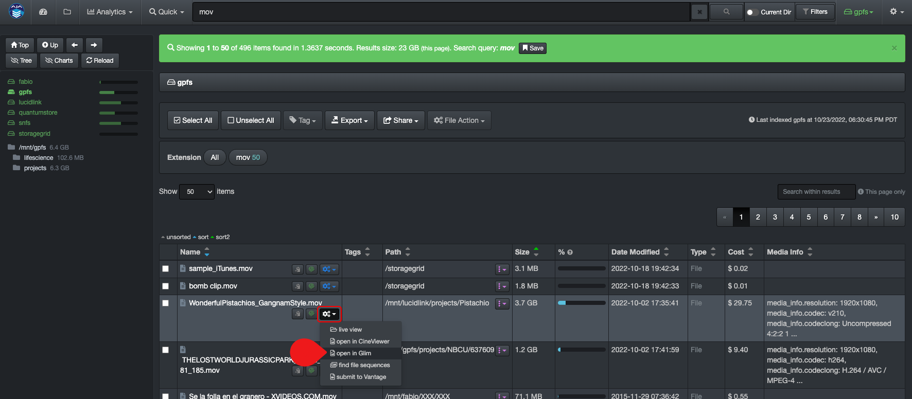The width and height of the screenshot is (912, 399).
Task: Toggle the Current Dir switch
Action: (x=752, y=12)
